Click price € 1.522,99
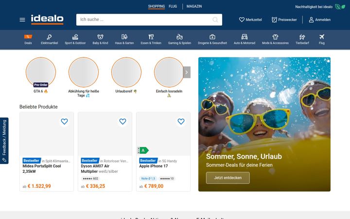350x219 pixels. (x=39, y=186)
